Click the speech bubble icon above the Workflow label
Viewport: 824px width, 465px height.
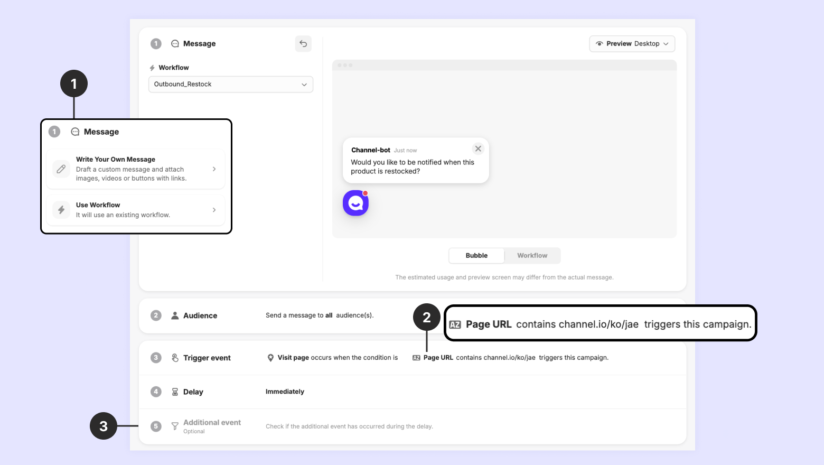(175, 44)
